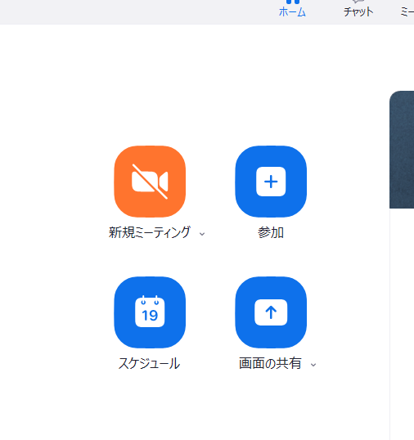Click the blue Join plus icon
This screenshot has height=440, width=414.
click(x=271, y=182)
